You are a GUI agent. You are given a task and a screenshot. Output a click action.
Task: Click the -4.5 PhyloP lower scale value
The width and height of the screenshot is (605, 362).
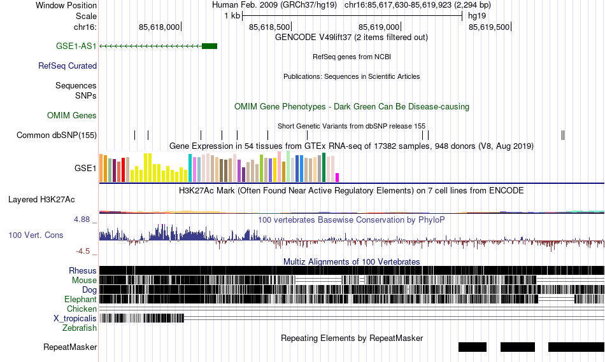tap(83, 251)
